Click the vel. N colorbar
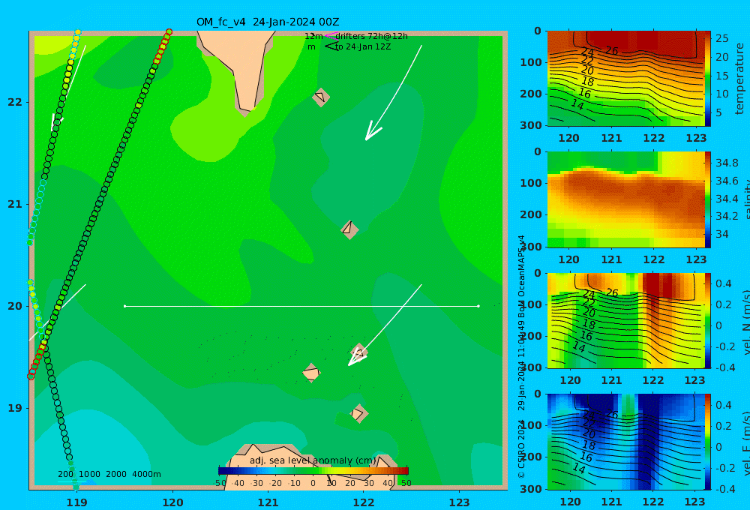750x510 pixels. pyautogui.click(x=708, y=320)
